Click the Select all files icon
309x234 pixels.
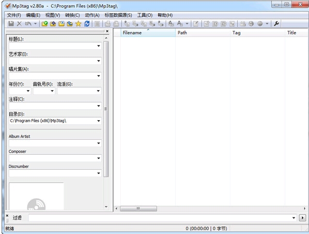click(97, 24)
